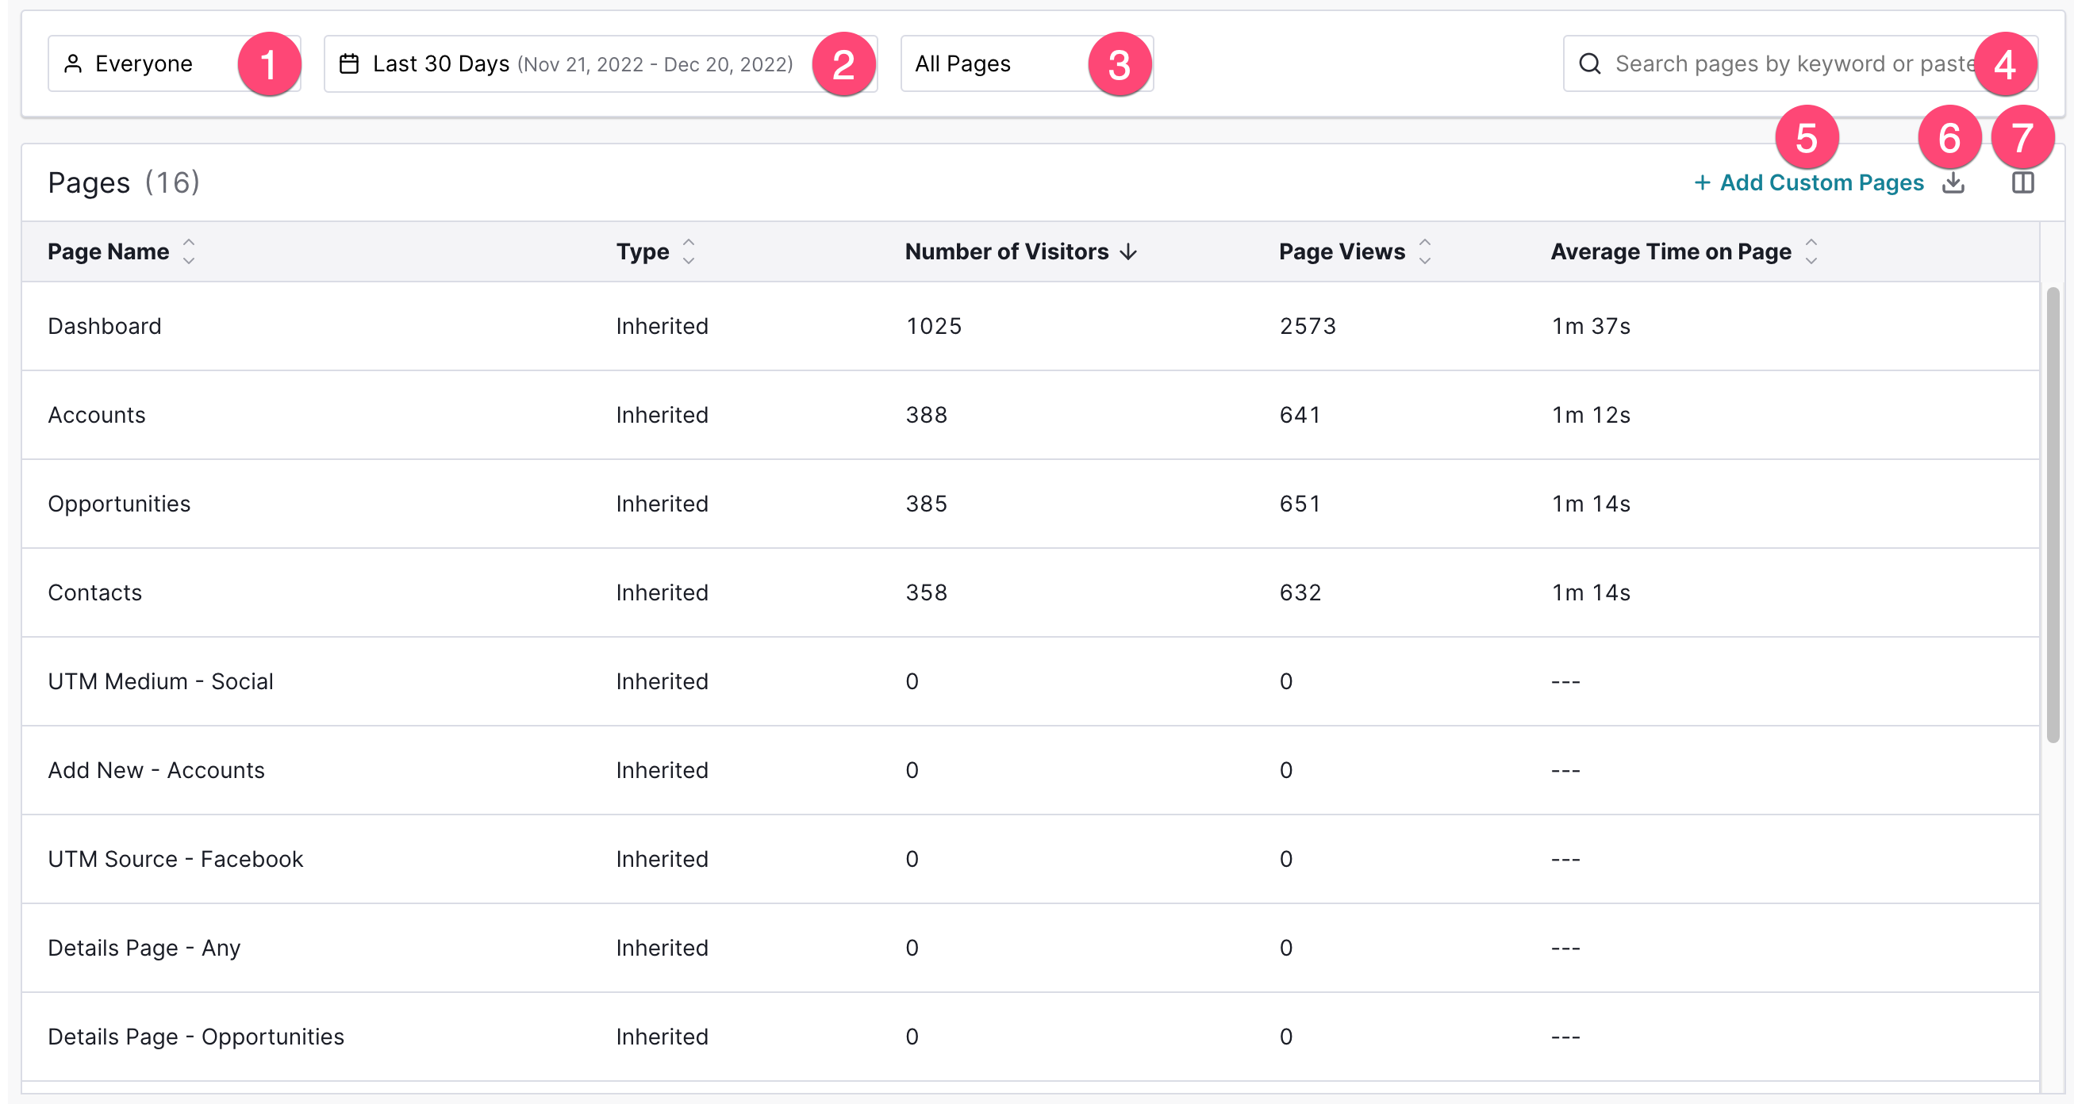Click the 385 visitors value for Opportunities
Image resolution: width=2074 pixels, height=1104 pixels.
tap(926, 504)
